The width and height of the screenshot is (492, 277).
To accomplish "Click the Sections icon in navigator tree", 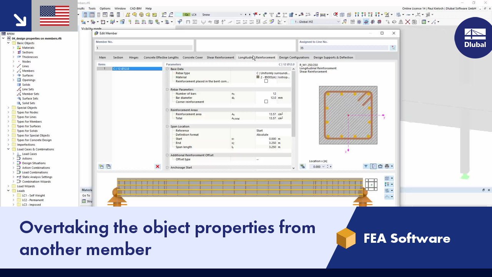I will pos(19,52).
